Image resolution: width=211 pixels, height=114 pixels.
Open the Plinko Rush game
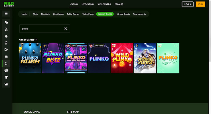tap(30, 58)
